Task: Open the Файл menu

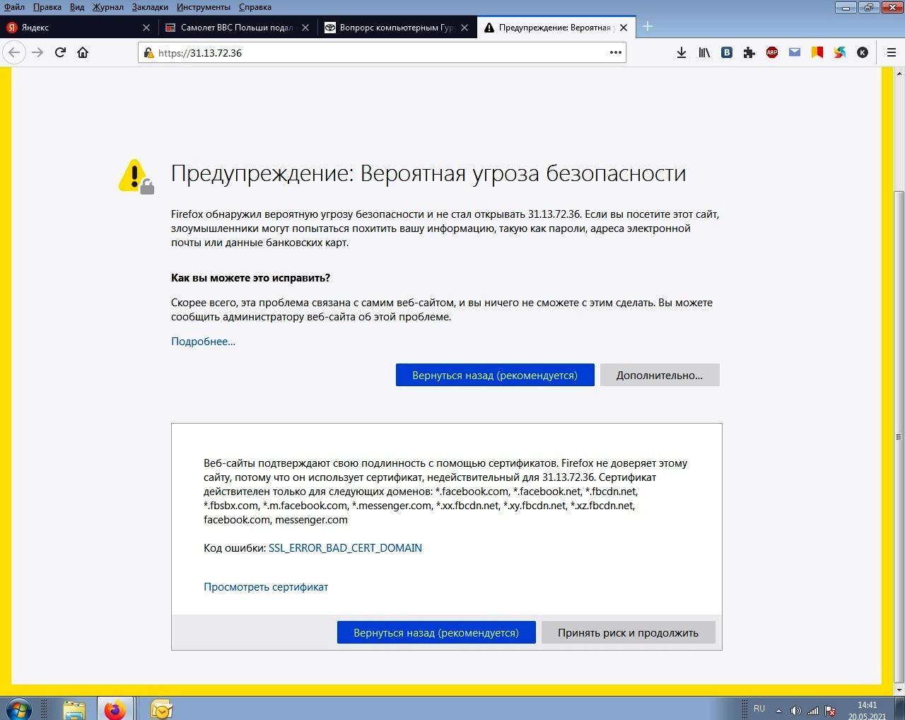Action: (x=14, y=7)
